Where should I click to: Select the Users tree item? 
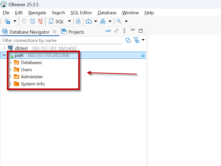pyautogui.click(x=26, y=70)
